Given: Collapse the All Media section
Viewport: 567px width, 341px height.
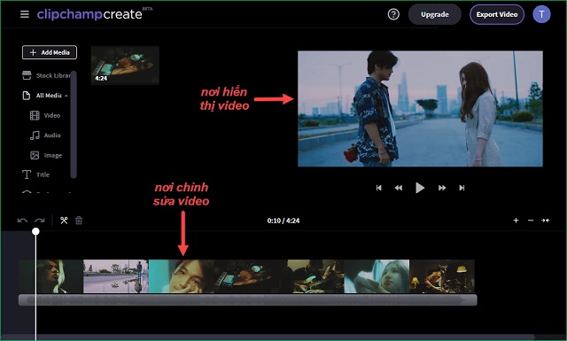Looking at the screenshot, I should click(x=45, y=96).
